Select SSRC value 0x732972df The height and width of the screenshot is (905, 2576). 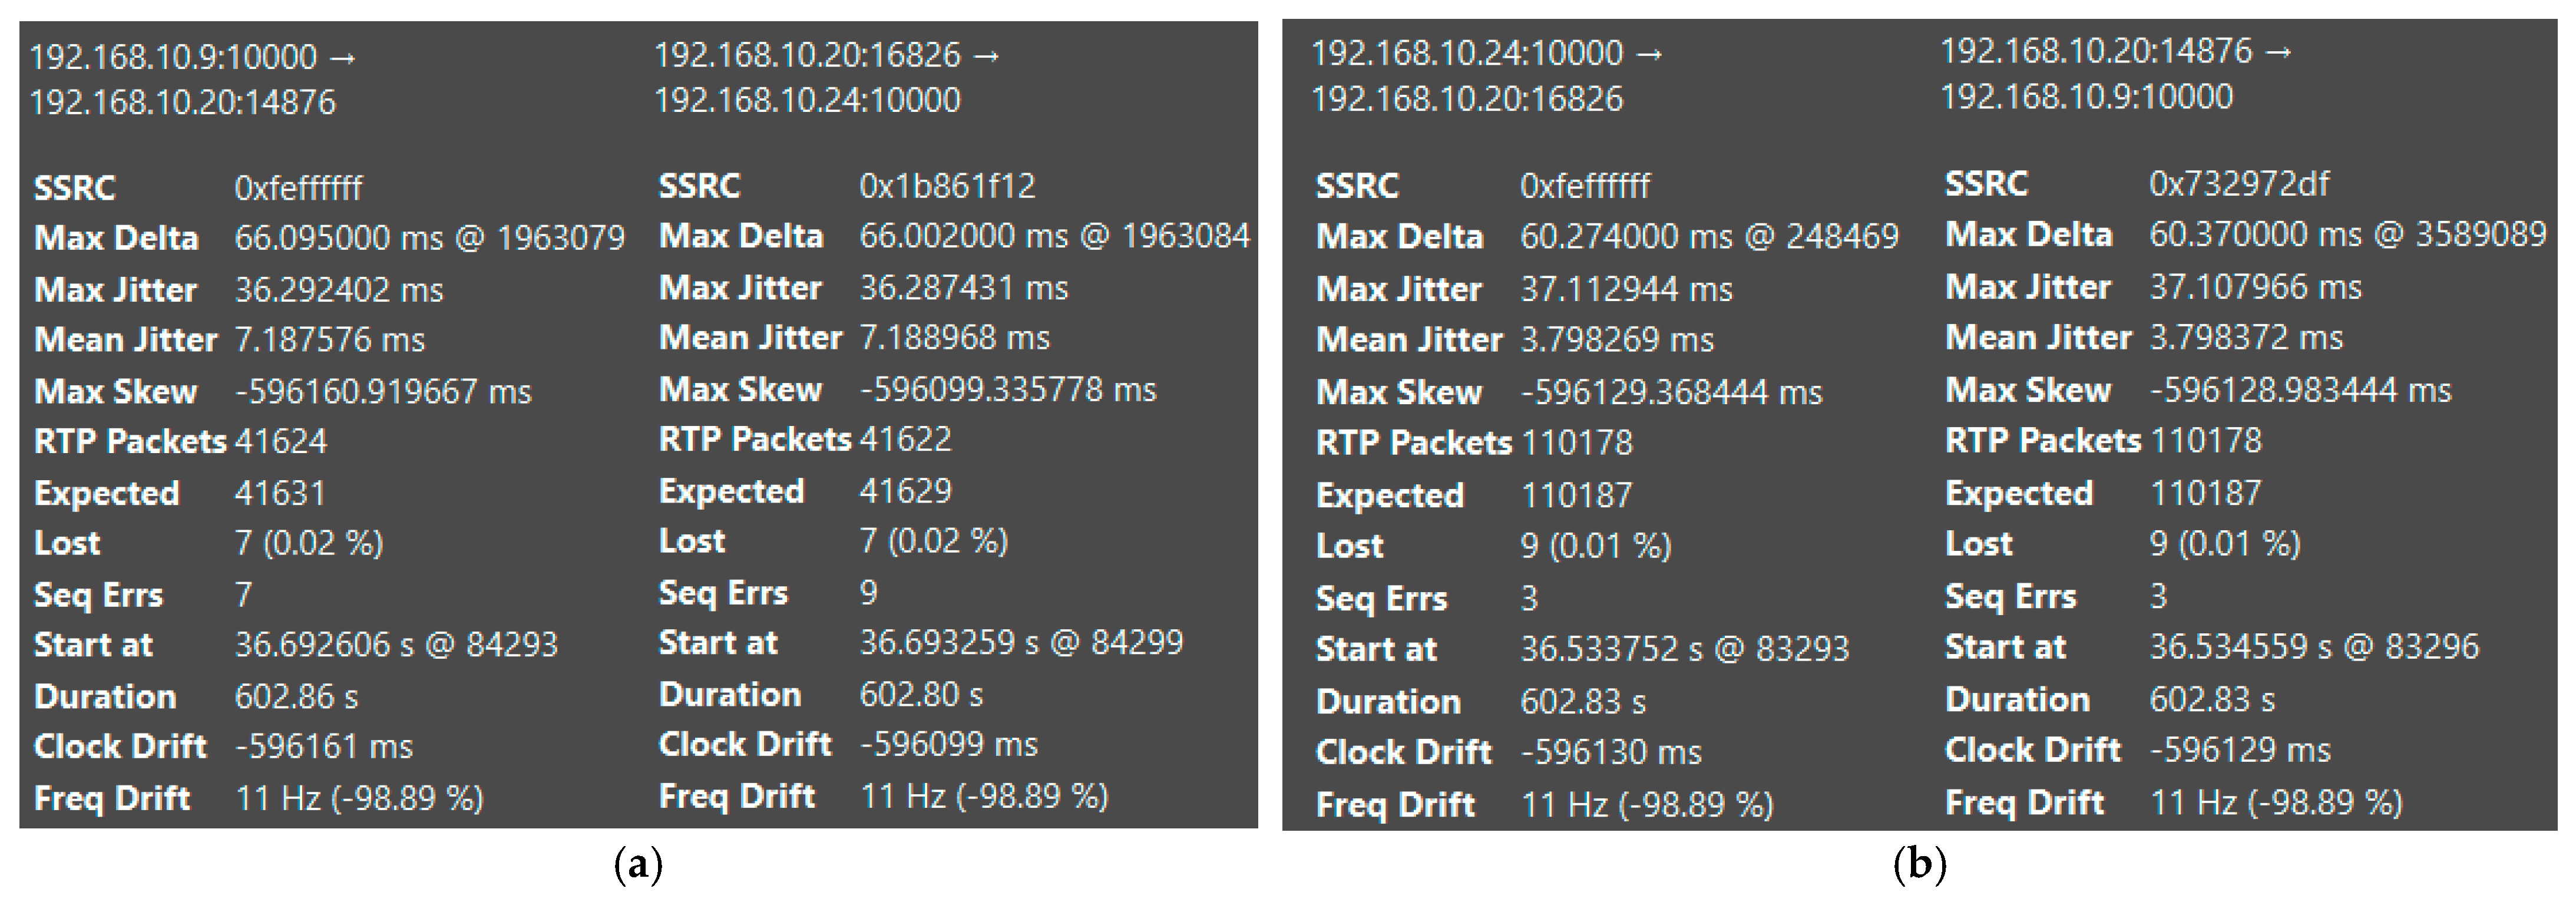tap(2238, 184)
